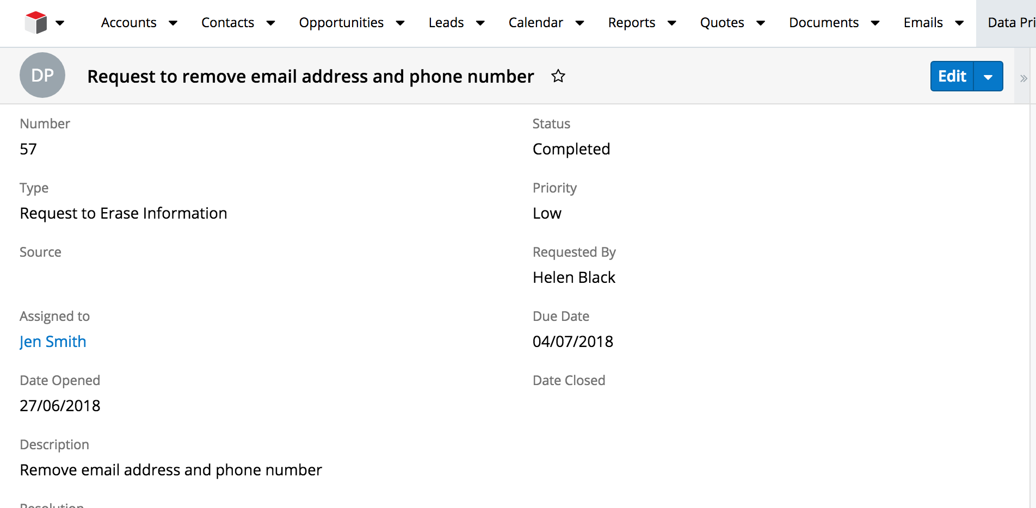Open the Edit button actions dropdown

click(988, 76)
